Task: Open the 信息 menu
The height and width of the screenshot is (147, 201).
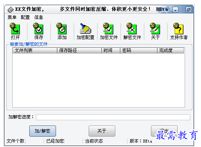Action: tap(39, 17)
